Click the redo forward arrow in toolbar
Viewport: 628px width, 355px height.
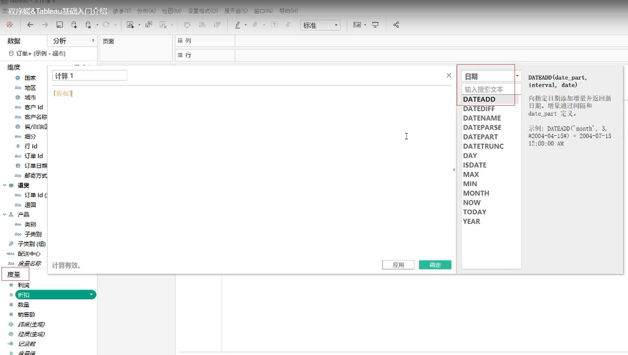coord(45,25)
